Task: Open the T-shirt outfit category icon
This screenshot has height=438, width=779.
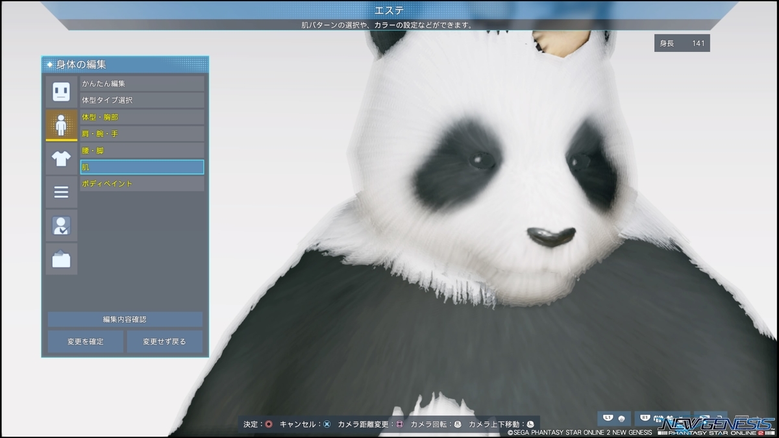Action: click(61, 158)
